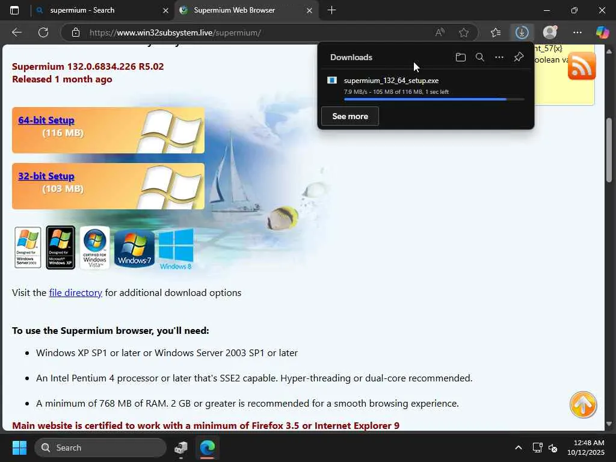Click the 64-bit Setup download link
The height and width of the screenshot is (462, 616).
tap(46, 120)
